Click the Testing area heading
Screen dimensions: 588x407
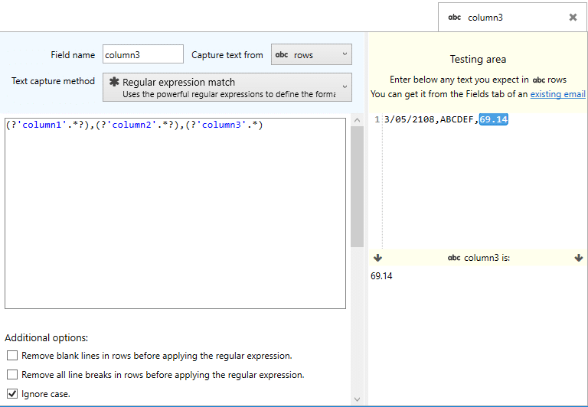pyautogui.click(x=478, y=59)
